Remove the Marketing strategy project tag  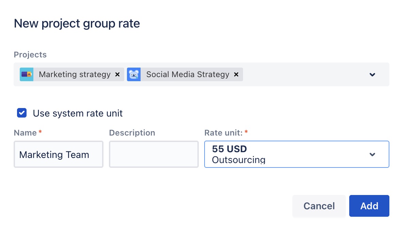pos(117,74)
